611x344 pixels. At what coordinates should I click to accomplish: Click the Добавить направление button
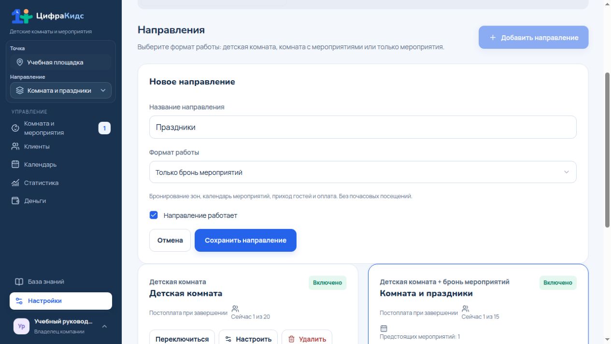click(x=534, y=37)
